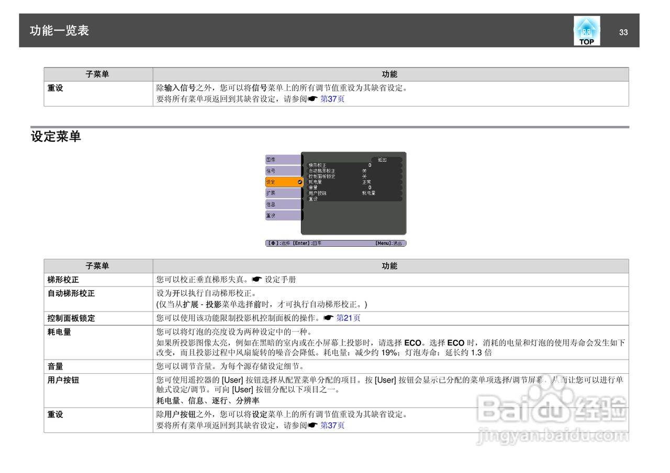Click text starting '除用户按钮之外' in bottom table
This screenshot has width=670, height=473.
pyautogui.click(x=282, y=414)
